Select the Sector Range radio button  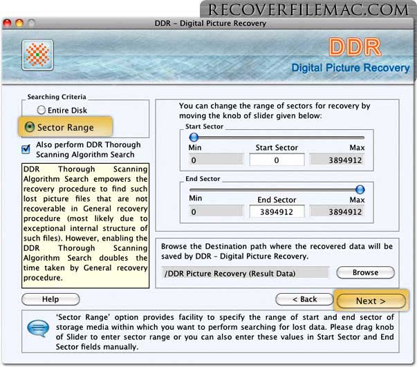(x=30, y=127)
